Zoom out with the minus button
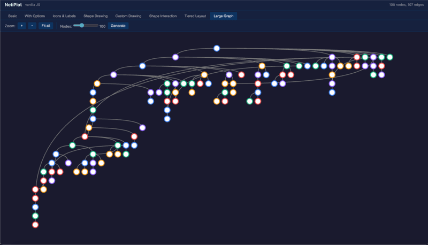 (32, 26)
